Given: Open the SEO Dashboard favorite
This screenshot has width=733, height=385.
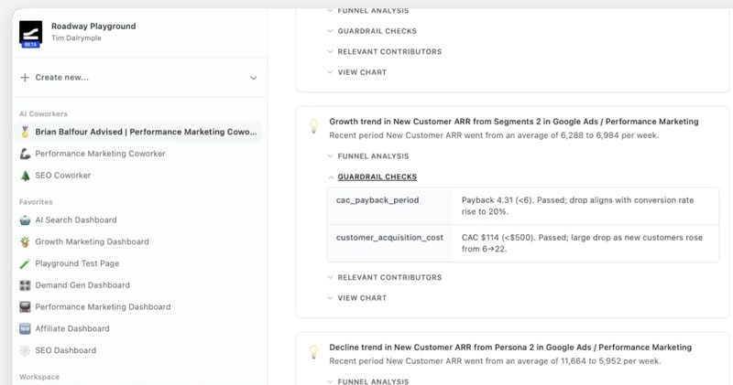Looking at the screenshot, I should (65, 350).
